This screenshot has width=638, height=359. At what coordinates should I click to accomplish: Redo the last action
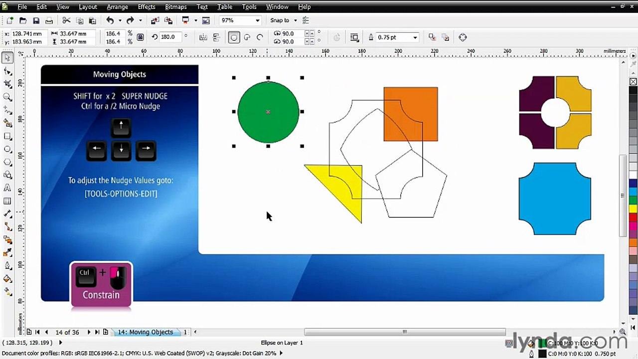[x=130, y=20]
